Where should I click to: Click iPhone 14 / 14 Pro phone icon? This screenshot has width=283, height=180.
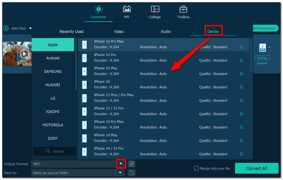click(84, 151)
